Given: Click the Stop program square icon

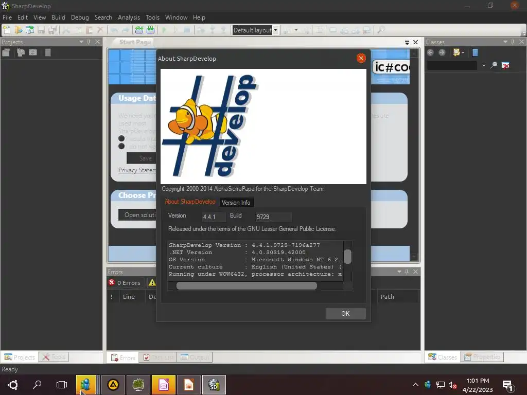Looking at the screenshot, I should tap(187, 30).
